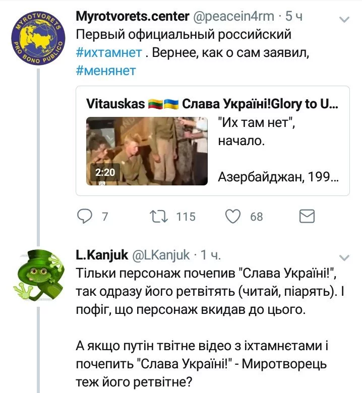View the 115 retweets count
Screen dimensions: 362x393
pos(186,217)
